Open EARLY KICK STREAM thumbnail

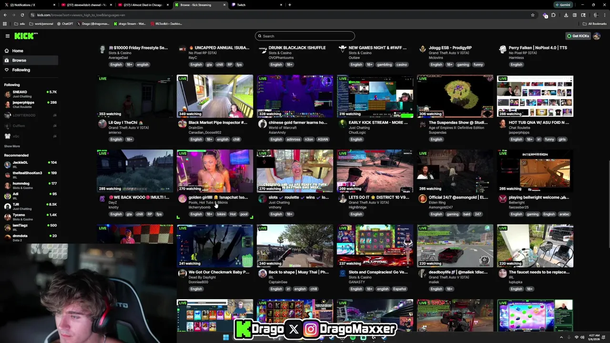point(375,96)
